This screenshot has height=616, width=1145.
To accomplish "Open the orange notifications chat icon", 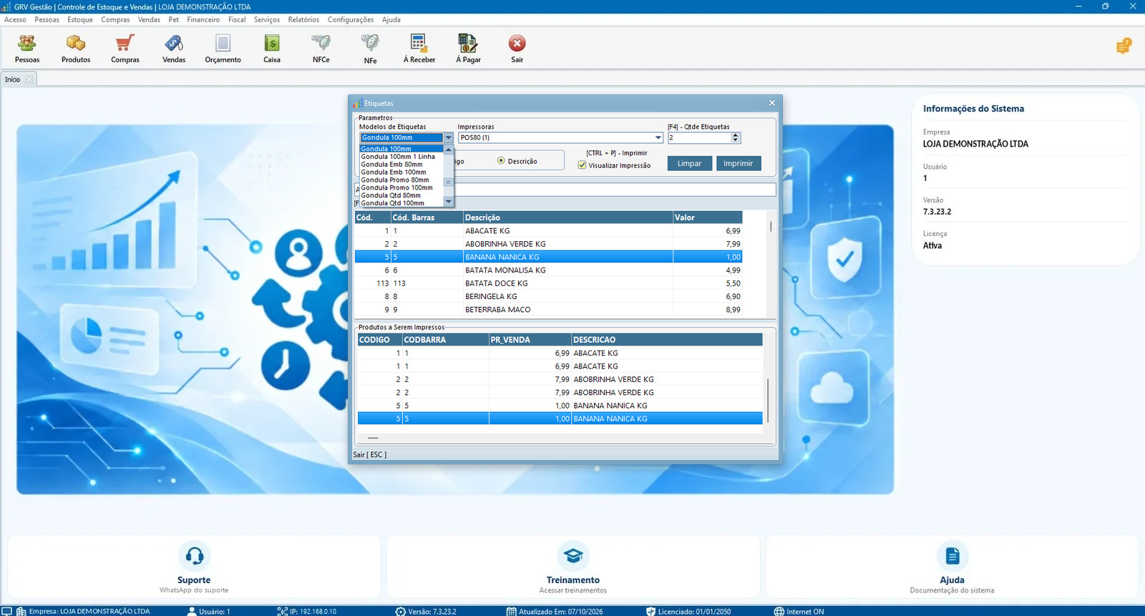I will tap(1124, 47).
